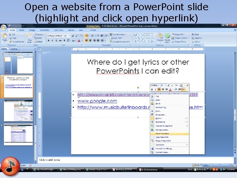Open the Shape Fill dropdown

click(x=178, y=34)
